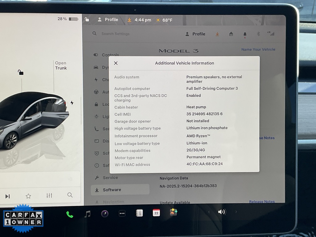Tap the Garage door opener Not installed value
The width and height of the screenshot is (316, 237).
pyautogui.click(x=198, y=121)
